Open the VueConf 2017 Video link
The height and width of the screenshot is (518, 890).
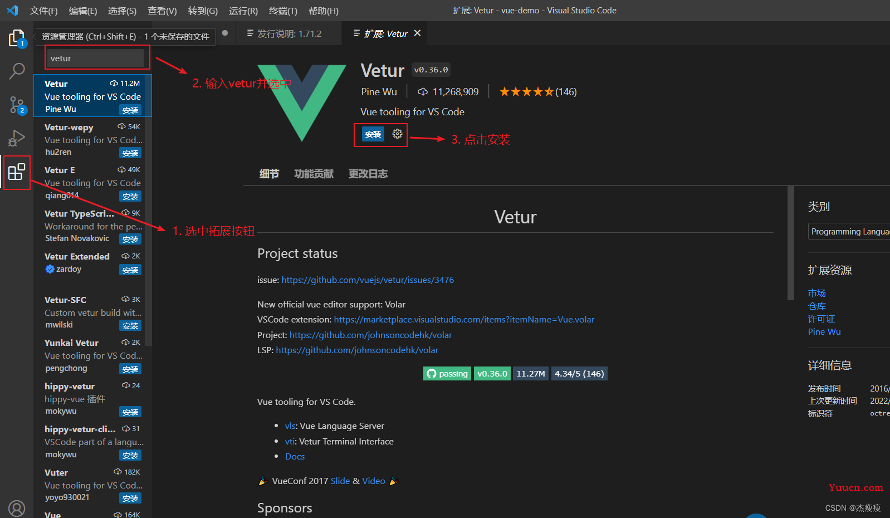pyautogui.click(x=374, y=481)
